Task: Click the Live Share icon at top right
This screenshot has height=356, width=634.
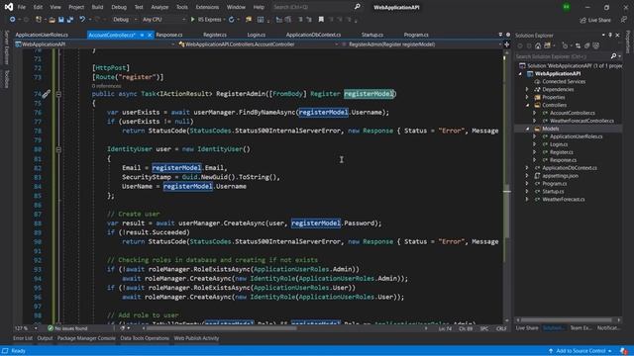Action: tap(582, 20)
